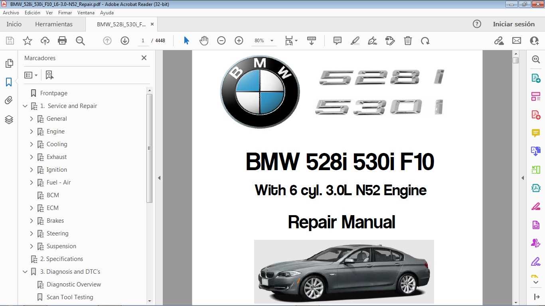The height and width of the screenshot is (306, 545).
Task: Click the stamp and edit icon
Action: click(x=390, y=41)
